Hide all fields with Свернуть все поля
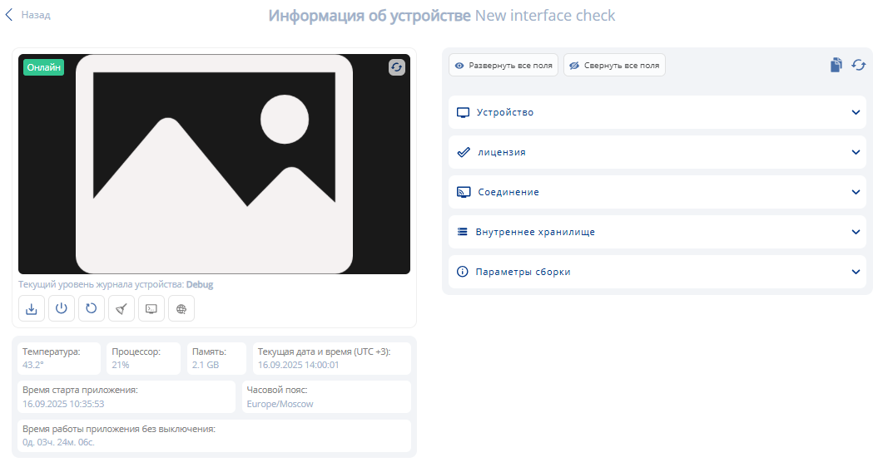 pyautogui.click(x=614, y=65)
